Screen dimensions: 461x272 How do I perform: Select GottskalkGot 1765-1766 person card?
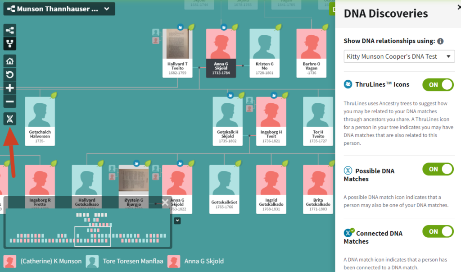click(x=224, y=189)
